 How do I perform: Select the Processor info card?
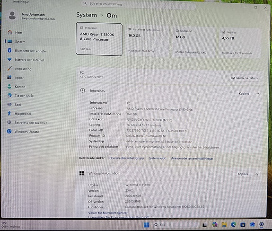pos(99,39)
